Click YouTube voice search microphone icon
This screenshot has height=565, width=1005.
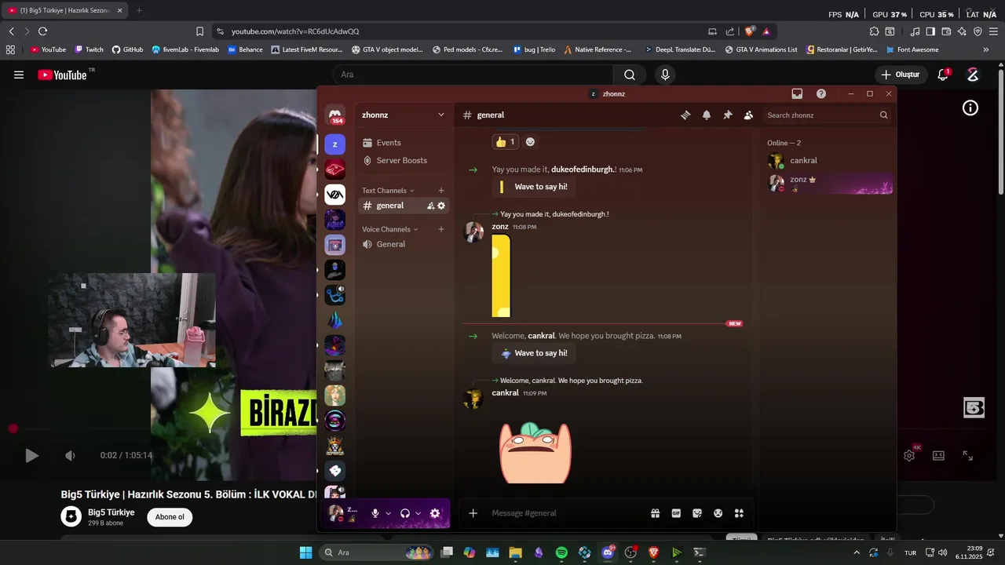[x=665, y=75]
